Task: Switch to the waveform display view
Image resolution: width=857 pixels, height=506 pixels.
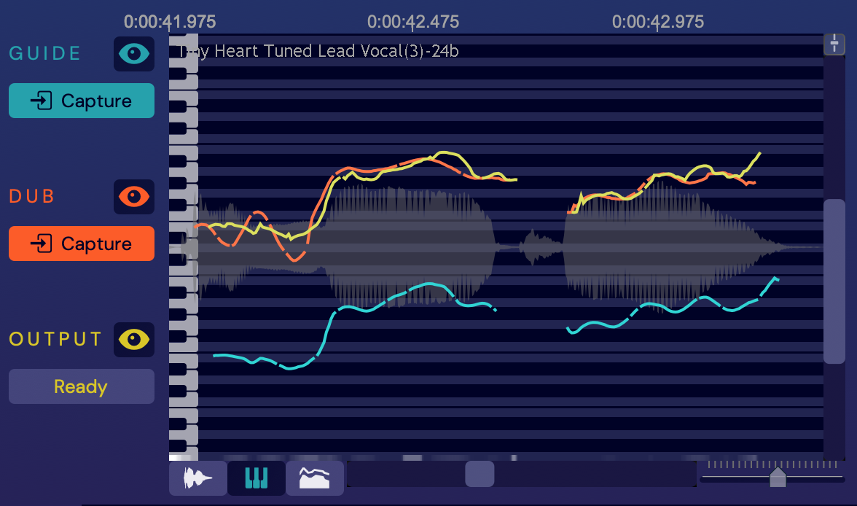Action: click(198, 478)
